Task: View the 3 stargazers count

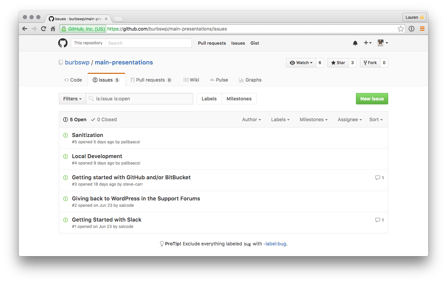Action: point(353,63)
